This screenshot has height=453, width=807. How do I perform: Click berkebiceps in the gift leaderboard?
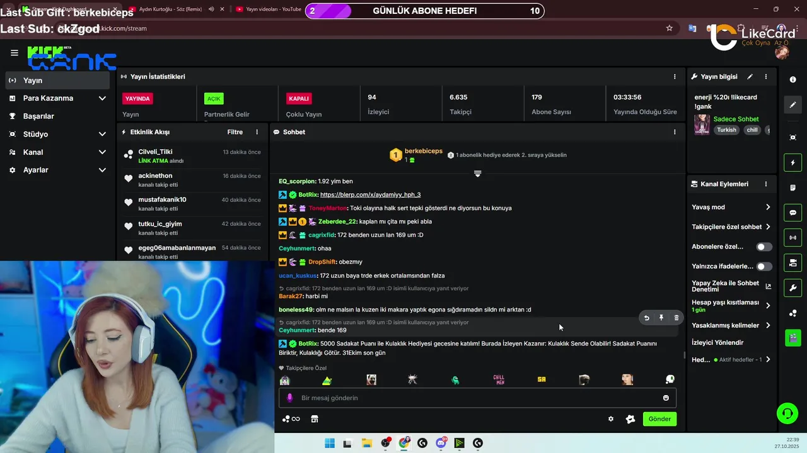(423, 151)
